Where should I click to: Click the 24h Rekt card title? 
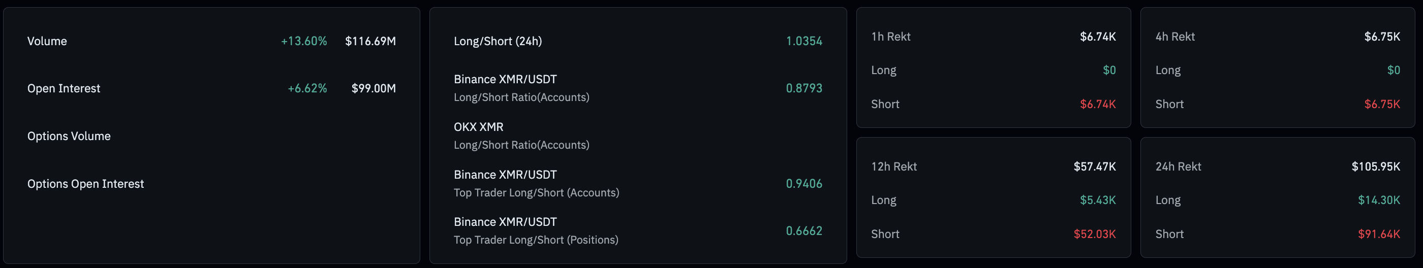(1178, 166)
